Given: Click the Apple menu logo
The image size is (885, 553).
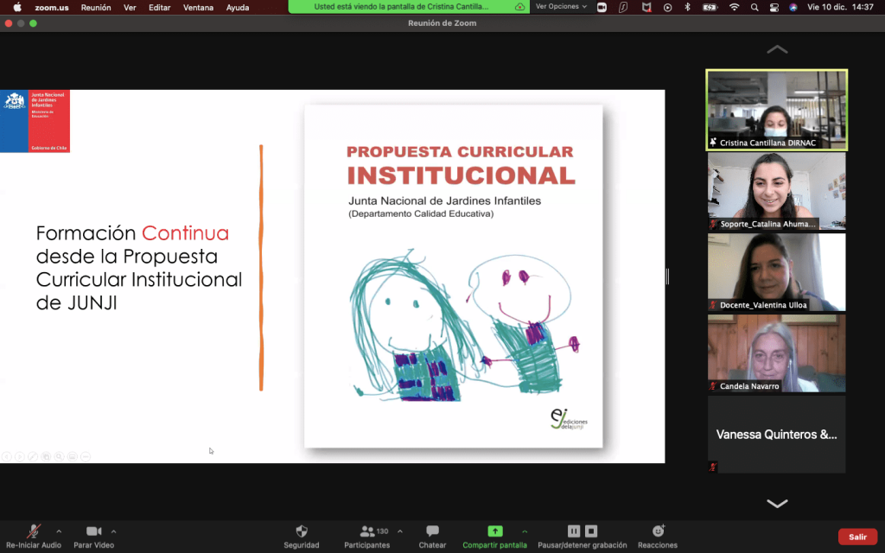Looking at the screenshot, I should tap(17, 7).
